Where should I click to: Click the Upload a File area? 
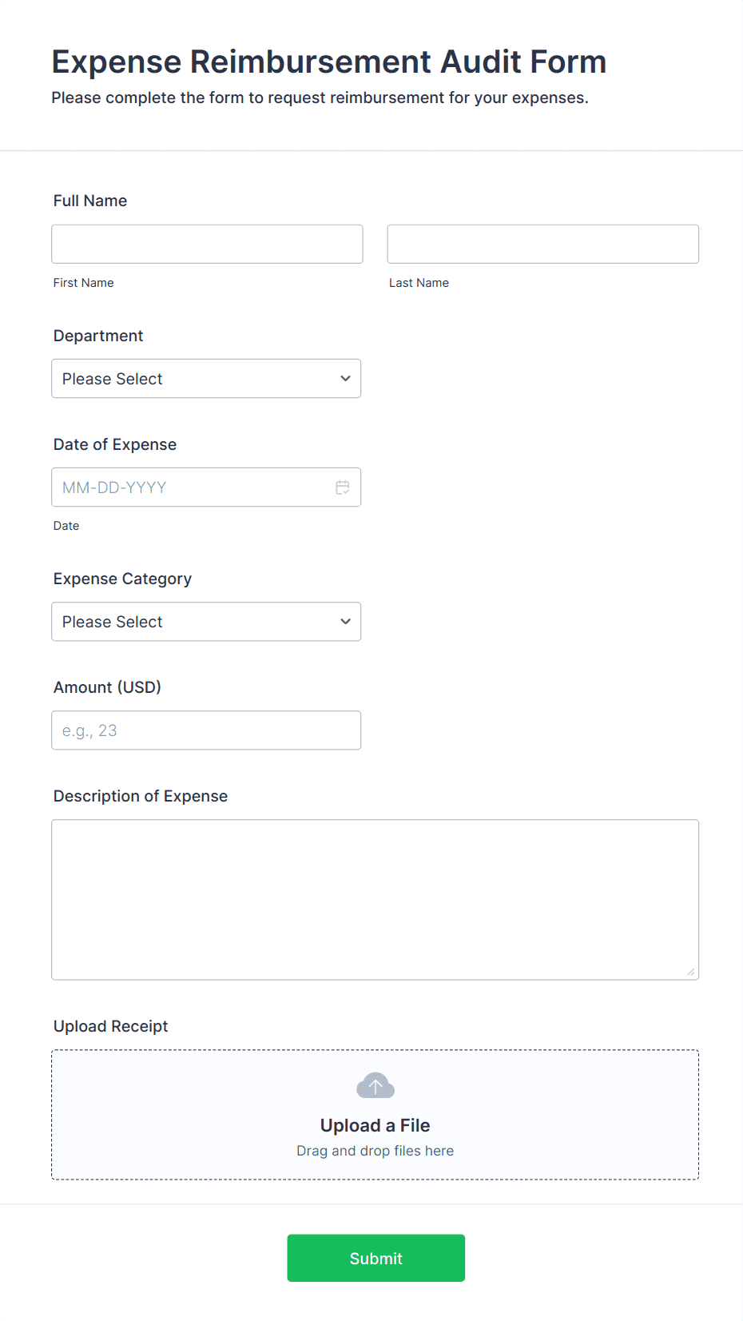click(x=375, y=1124)
